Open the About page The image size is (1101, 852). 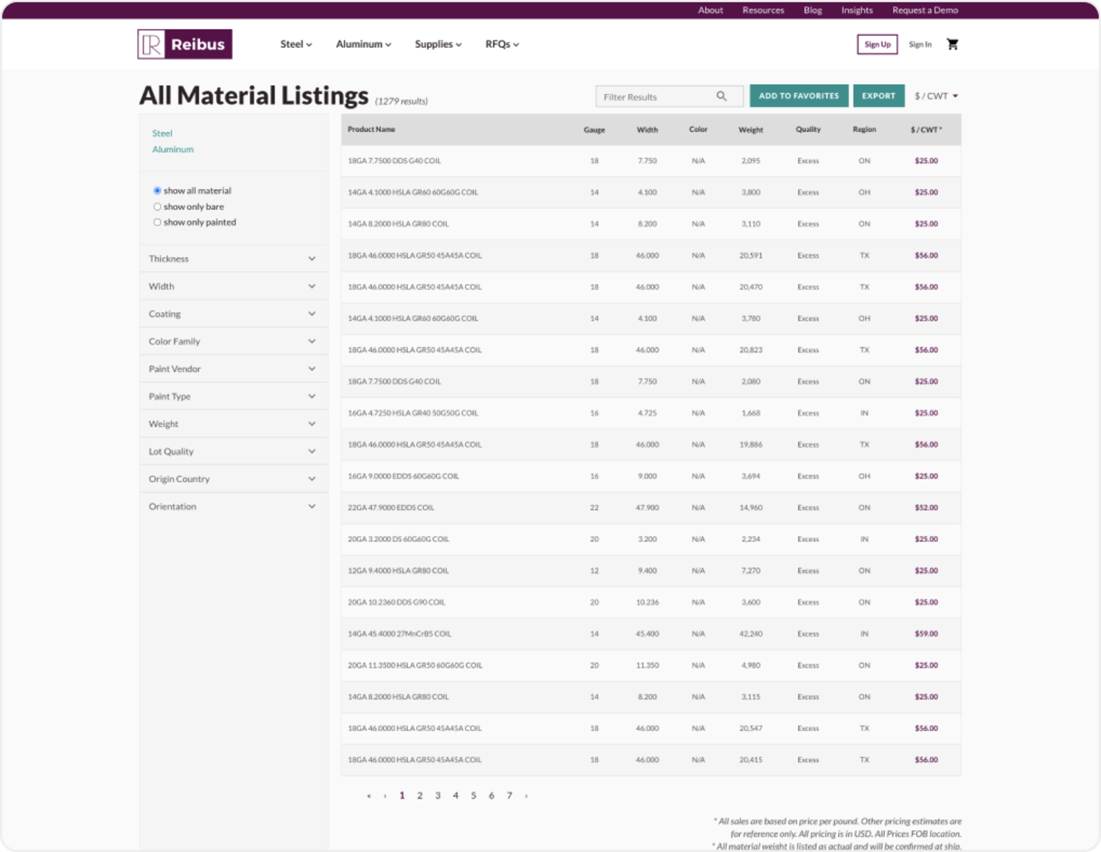tap(710, 10)
